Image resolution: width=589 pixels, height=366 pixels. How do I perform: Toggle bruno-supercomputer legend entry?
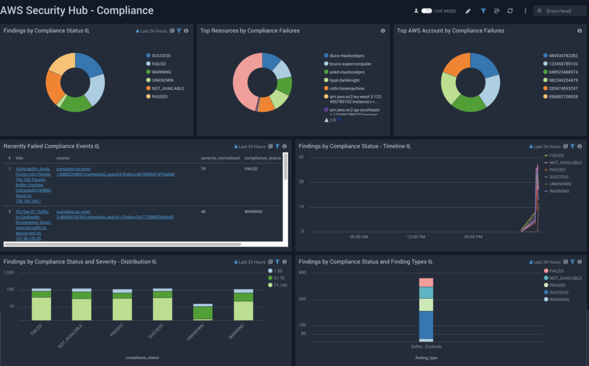coord(347,64)
